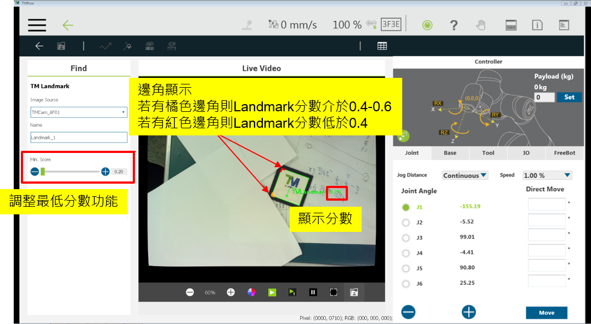
Task: Expand the Jog Distance Continuous dropdown
Action: (465, 175)
